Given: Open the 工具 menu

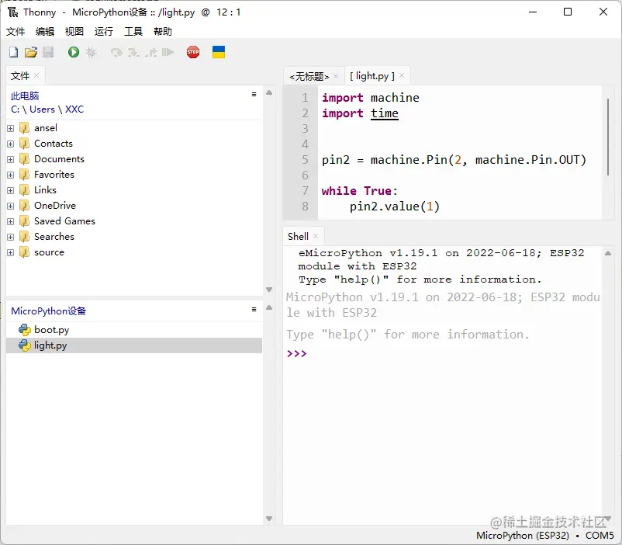Looking at the screenshot, I should pos(133,31).
